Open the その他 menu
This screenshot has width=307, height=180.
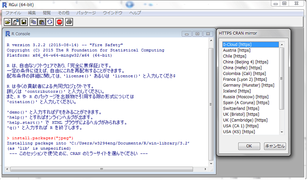63,13
